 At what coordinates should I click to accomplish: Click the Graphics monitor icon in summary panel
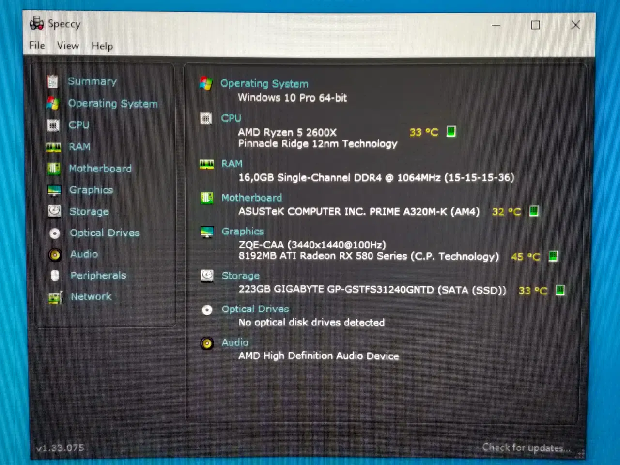tap(207, 232)
